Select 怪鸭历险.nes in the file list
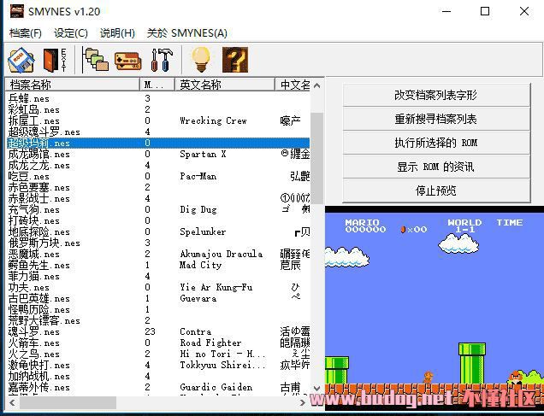The image size is (544, 416). (38, 309)
